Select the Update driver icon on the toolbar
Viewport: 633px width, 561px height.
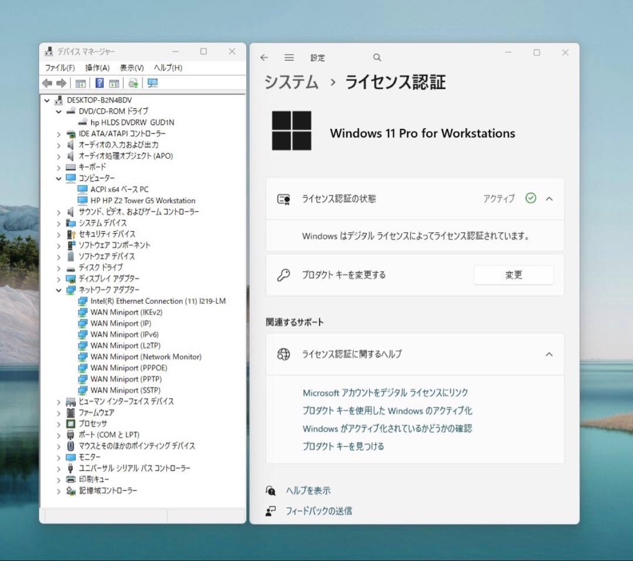tap(114, 83)
